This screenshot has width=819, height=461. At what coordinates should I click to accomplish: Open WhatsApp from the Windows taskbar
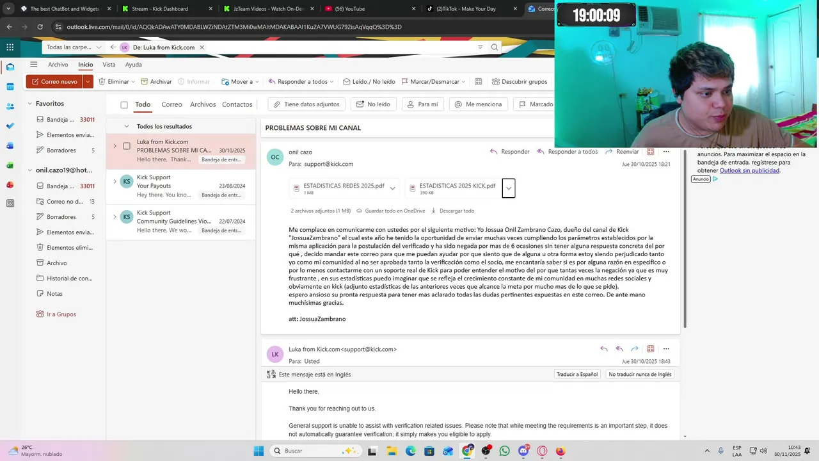click(504, 451)
